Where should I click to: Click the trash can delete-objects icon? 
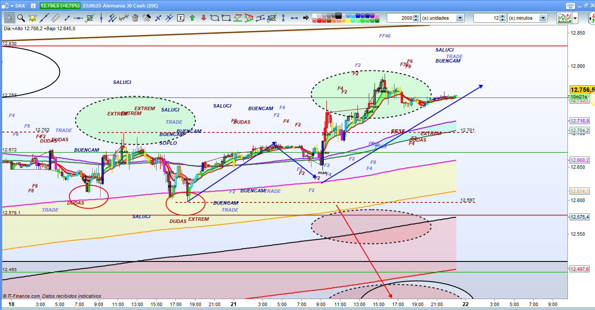135,18
